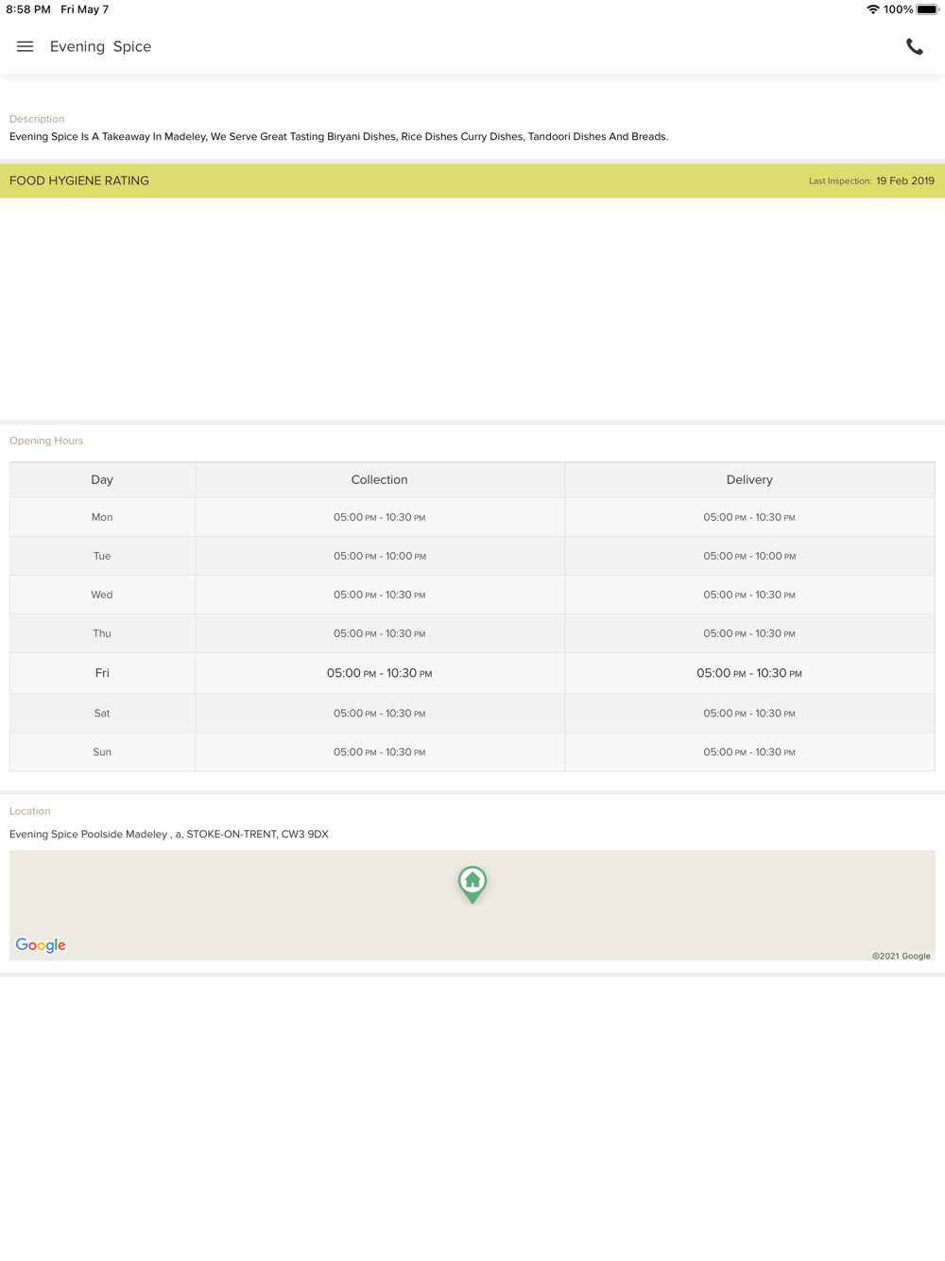Tap the ©2021 Google map attribution
Screen dimensions: 945x1261
(902, 956)
